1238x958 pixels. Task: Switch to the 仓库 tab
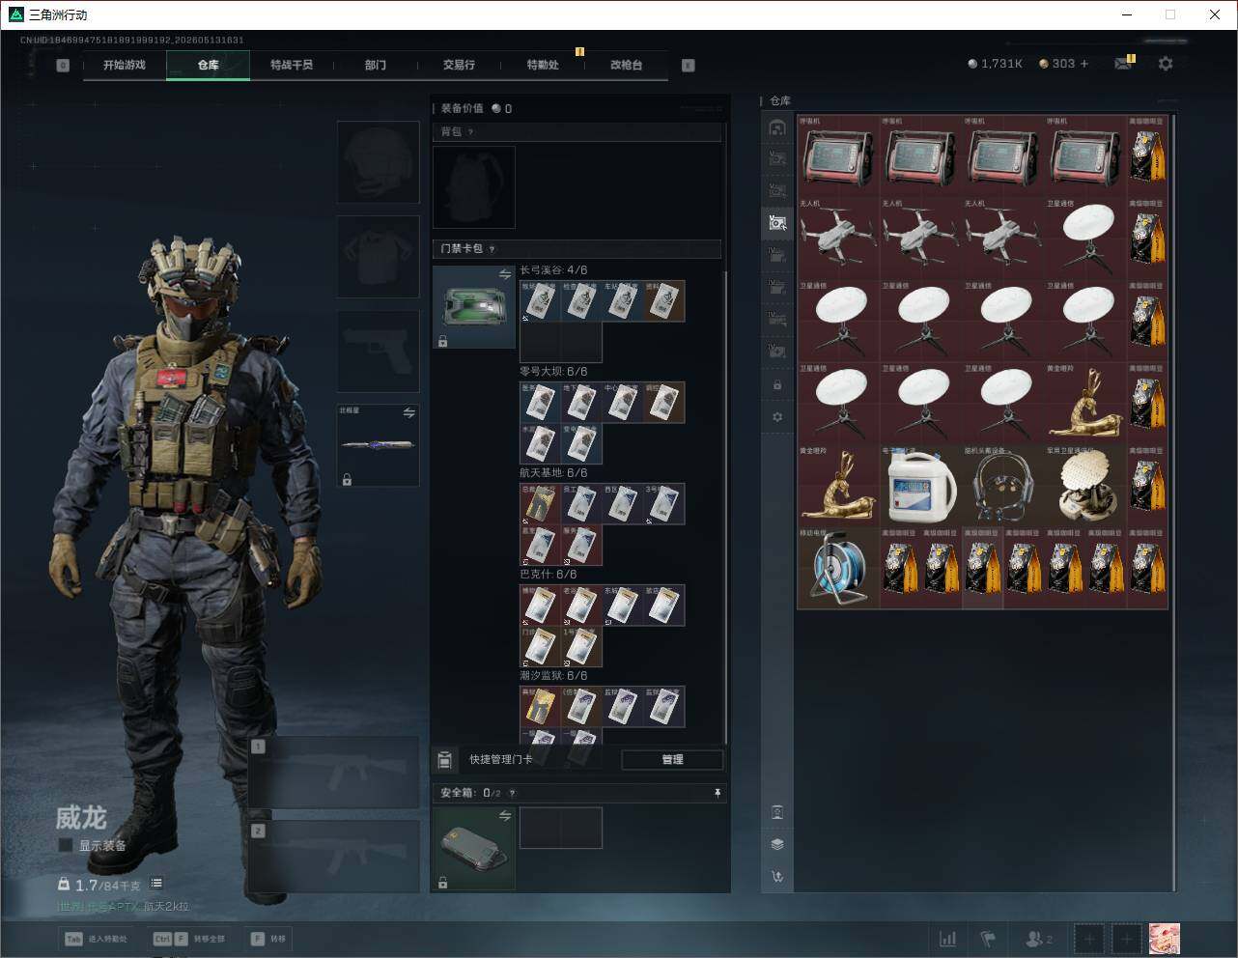pos(209,65)
